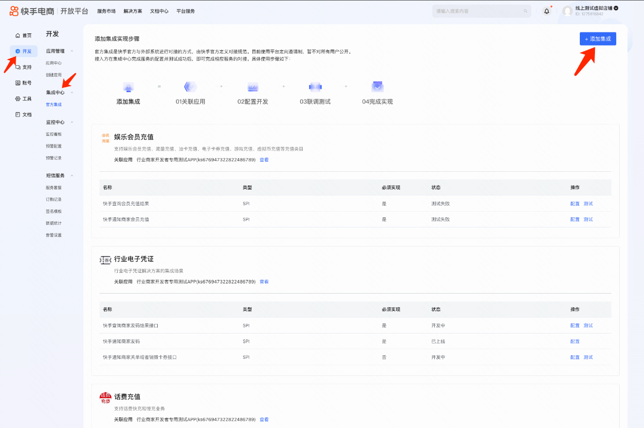
Task: Select the 开发 shield icon in sidebar
Action: pyautogui.click(x=18, y=51)
